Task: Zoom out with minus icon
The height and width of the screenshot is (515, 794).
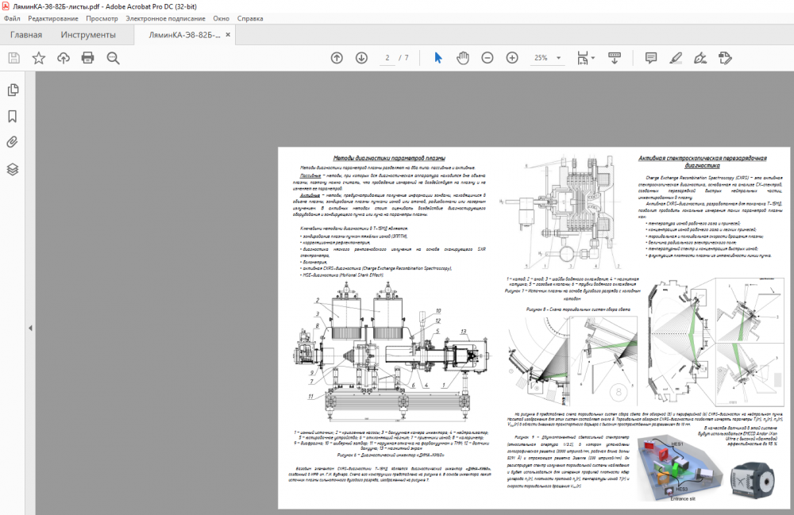Action: [x=488, y=58]
